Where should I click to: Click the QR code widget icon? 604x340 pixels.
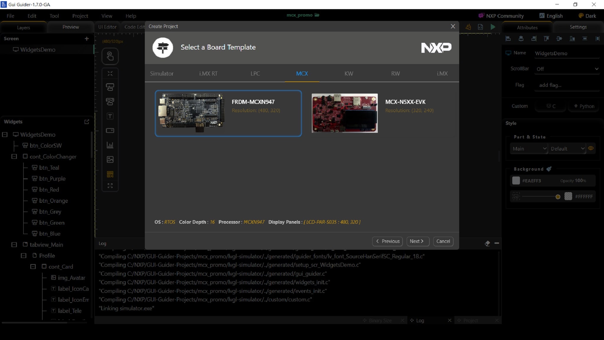pos(110,174)
